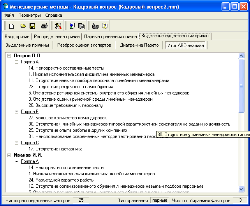
Task: Click the scrollbar down arrow
Action: 241,189
